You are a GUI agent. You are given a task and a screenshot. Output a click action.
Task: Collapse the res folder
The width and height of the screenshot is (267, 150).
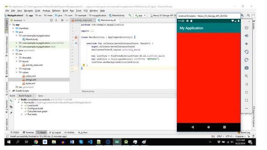coord(13,54)
